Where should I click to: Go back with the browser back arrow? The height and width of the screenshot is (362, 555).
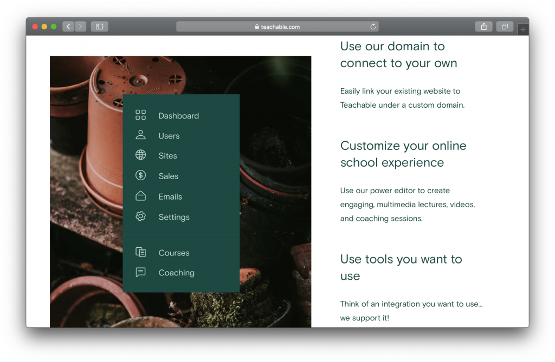tap(68, 27)
